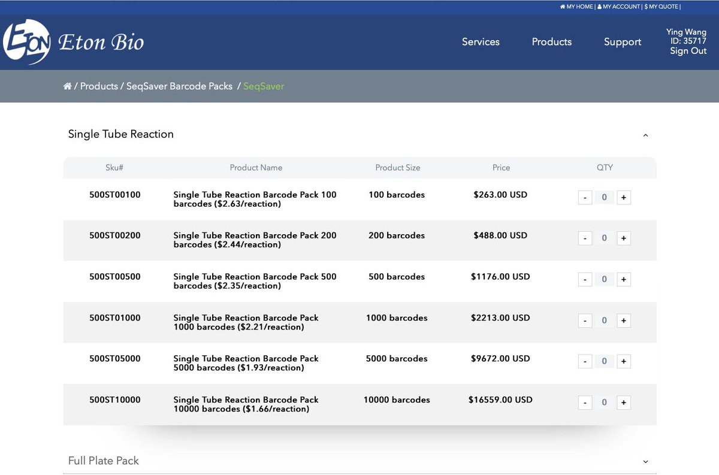Click SKU 500ST00500
This screenshot has height=475, width=719.
tap(114, 277)
